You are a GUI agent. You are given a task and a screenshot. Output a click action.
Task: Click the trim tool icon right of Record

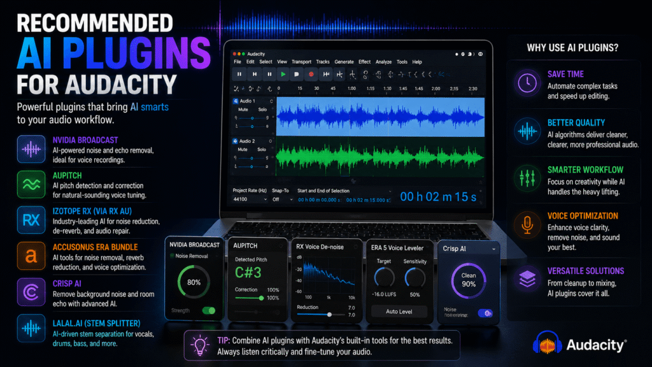[326, 74]
